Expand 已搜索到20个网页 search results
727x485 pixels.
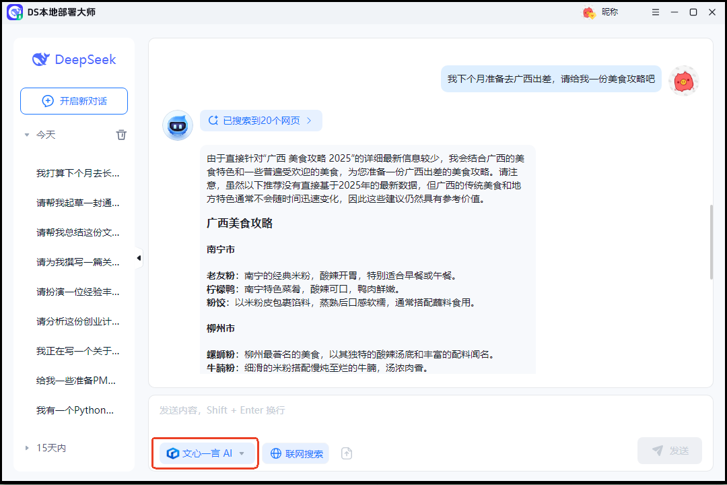point(261,120)
